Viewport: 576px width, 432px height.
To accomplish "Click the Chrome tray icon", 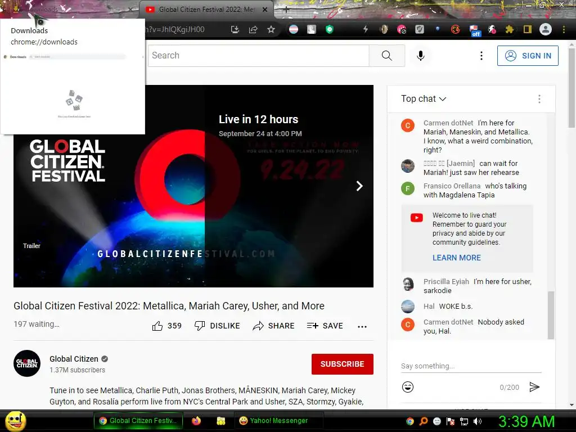I will tap(410, 421).
